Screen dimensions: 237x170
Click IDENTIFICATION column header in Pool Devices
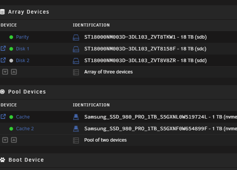(91, 105)
